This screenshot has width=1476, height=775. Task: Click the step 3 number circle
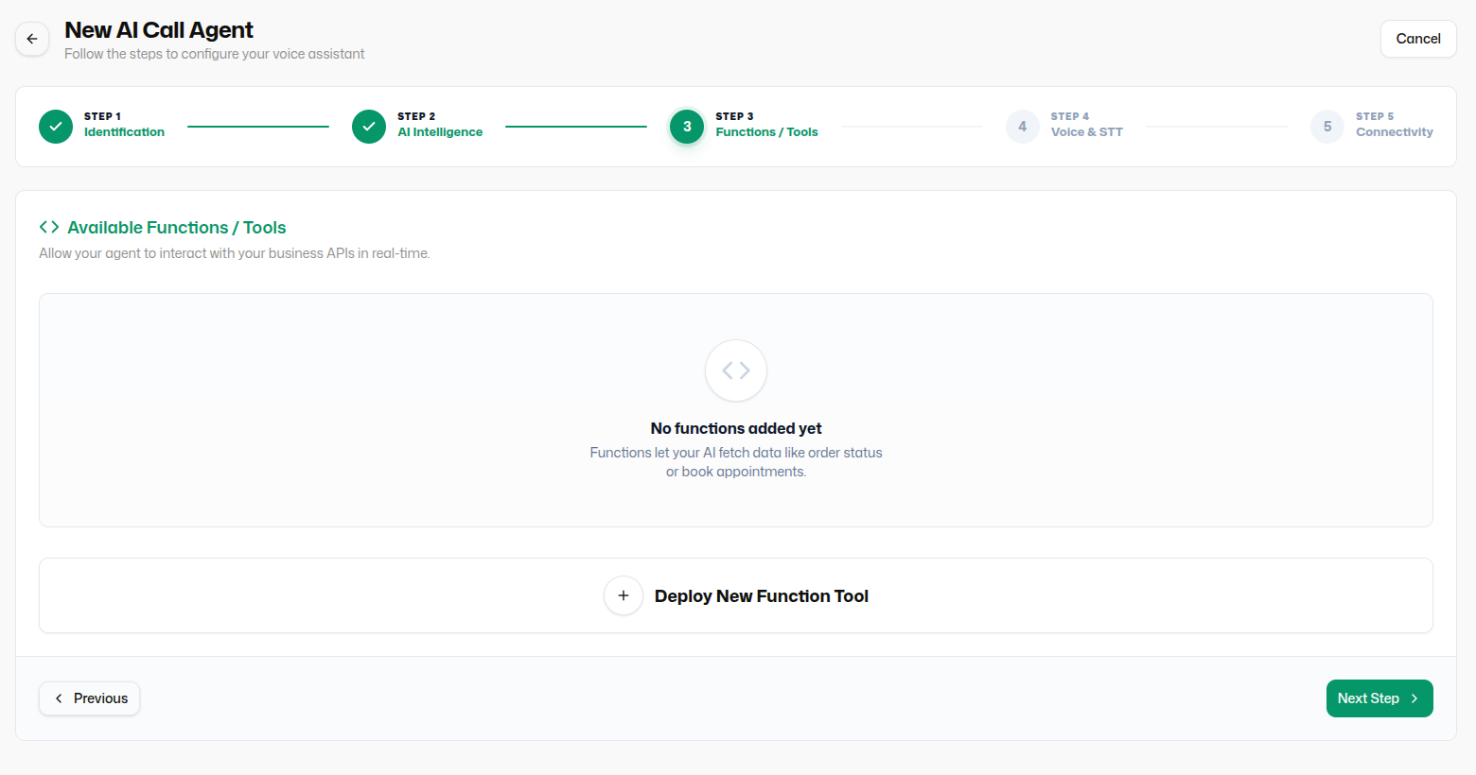[x=687, y=127]
